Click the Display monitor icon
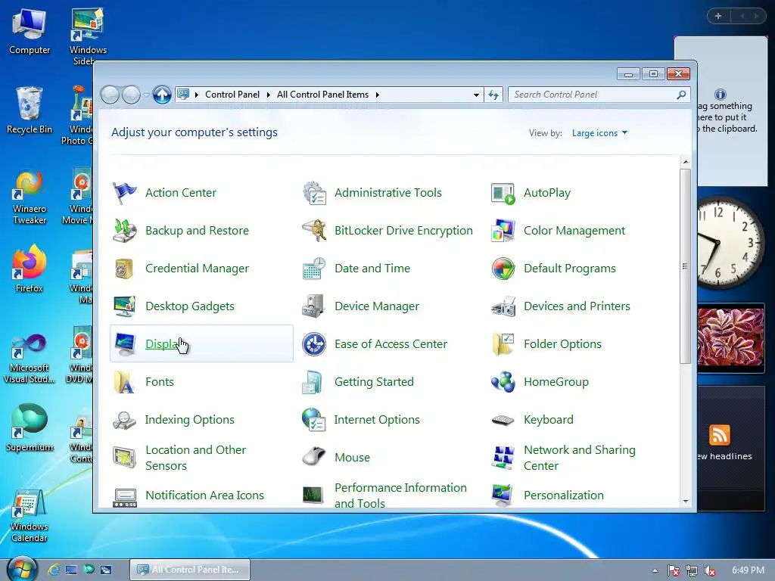The image size is (775, 581). click(x=125, y=344)
